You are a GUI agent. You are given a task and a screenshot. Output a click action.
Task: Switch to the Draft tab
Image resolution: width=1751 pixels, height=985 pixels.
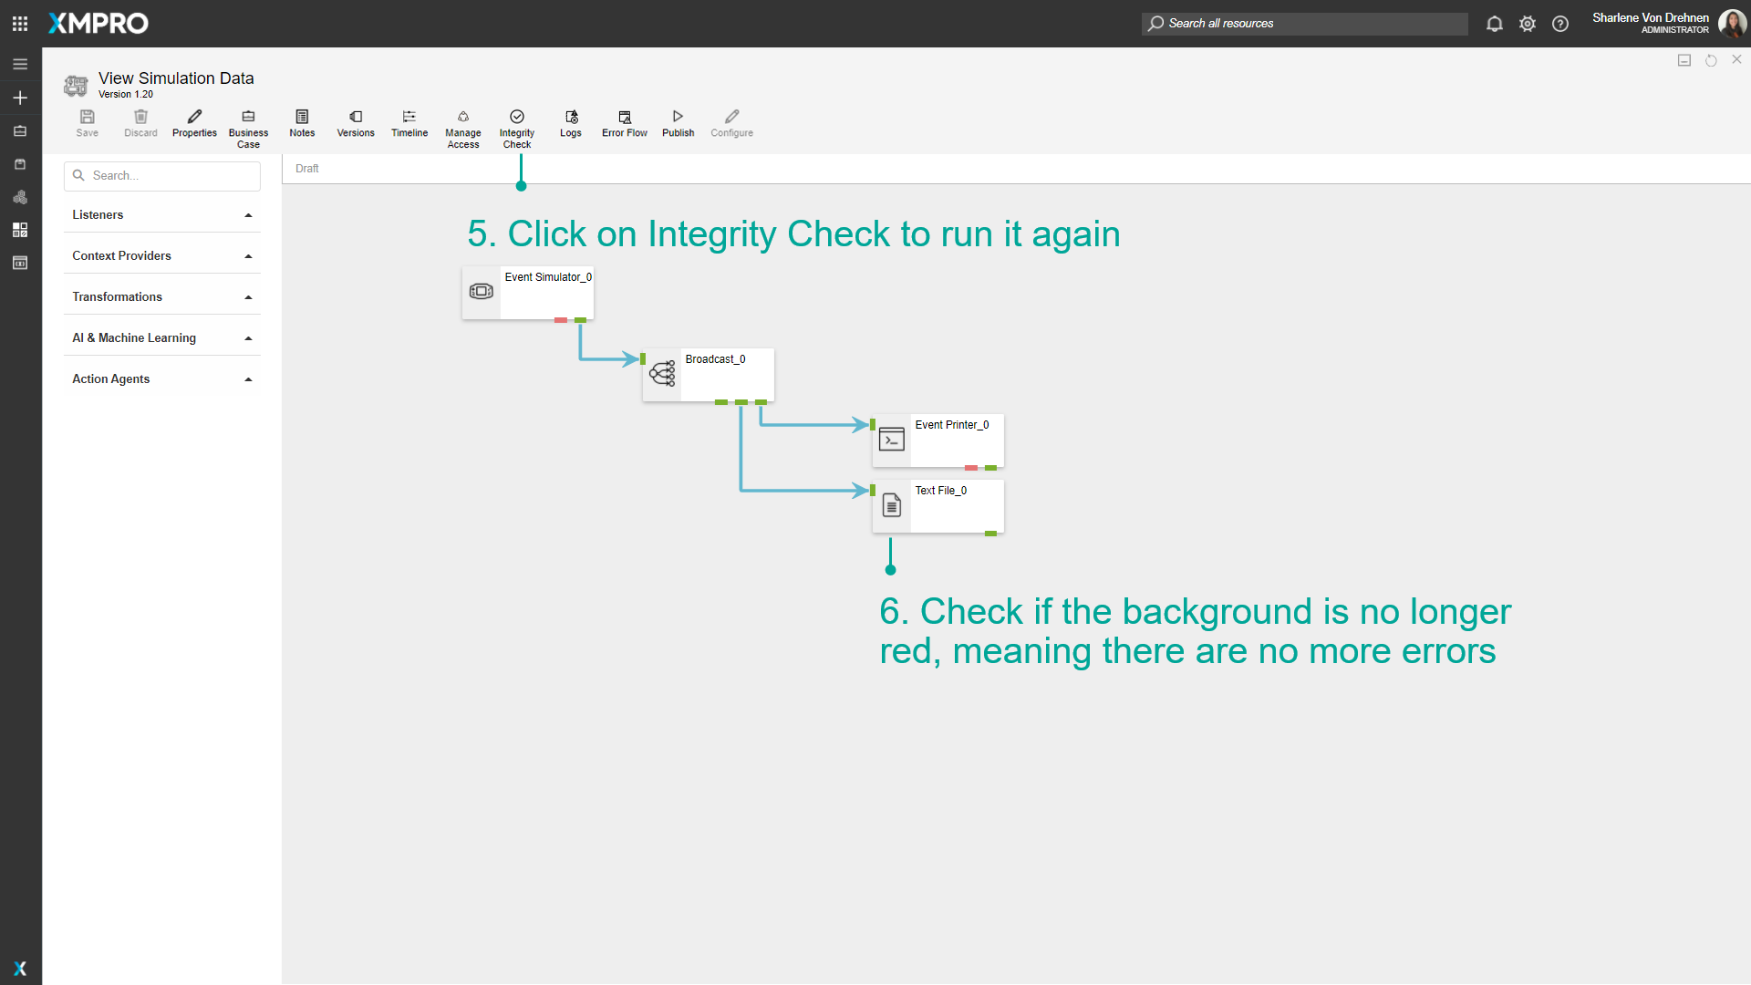click(306, 168)
